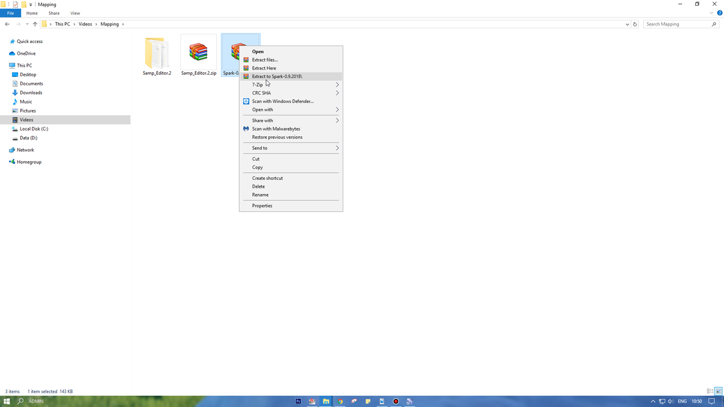Open the recent locations dropdown arrow

point(27,24)
